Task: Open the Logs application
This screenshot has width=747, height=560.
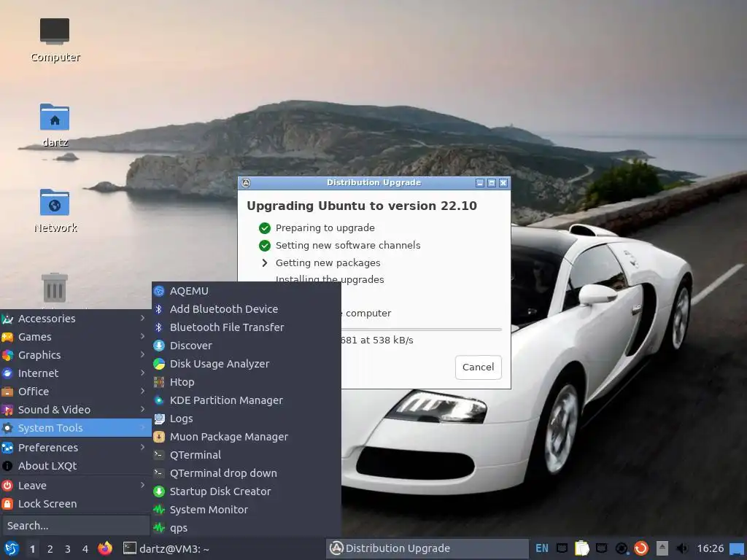Action: (x=247, y=419)
